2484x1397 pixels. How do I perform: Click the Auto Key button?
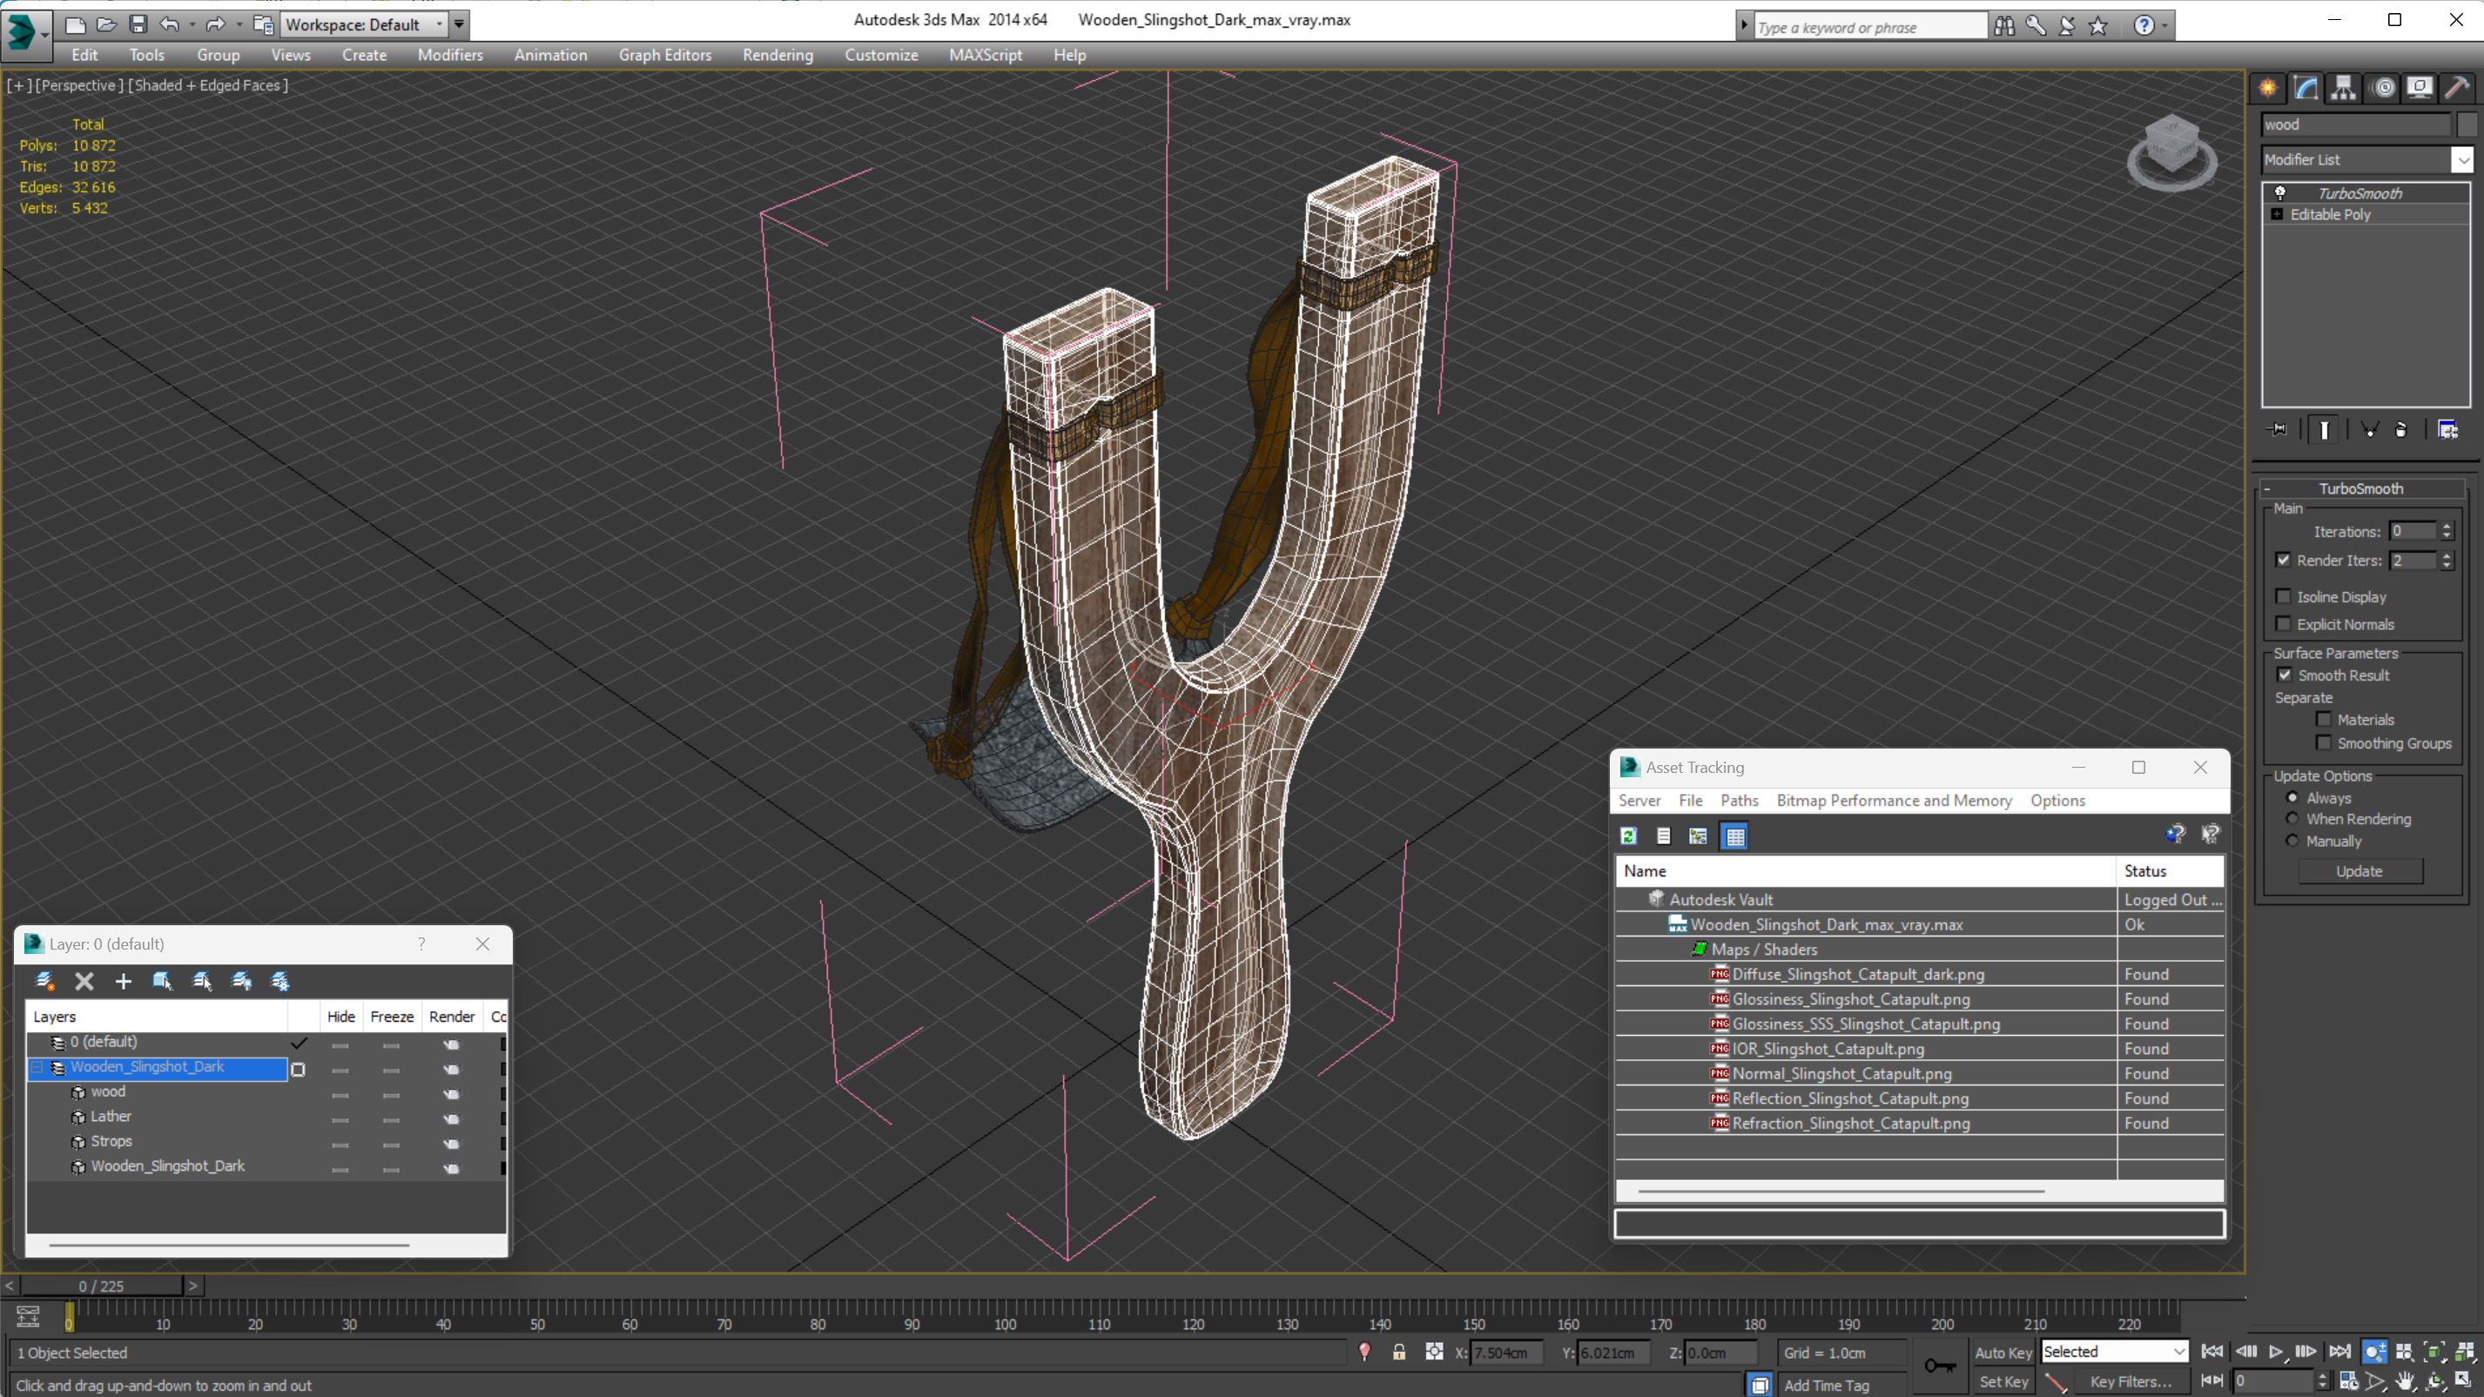tap(2003, 1353)
